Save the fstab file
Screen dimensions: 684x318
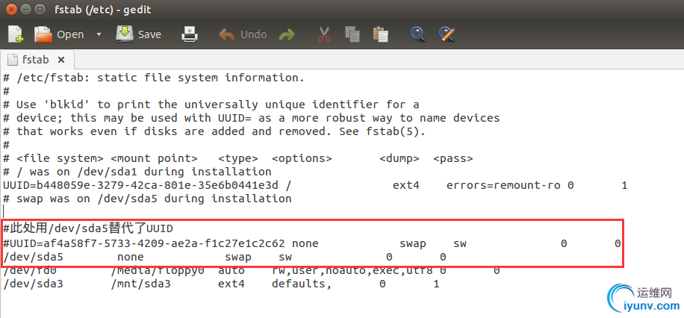pyautogui.click(x=139, y=34)
